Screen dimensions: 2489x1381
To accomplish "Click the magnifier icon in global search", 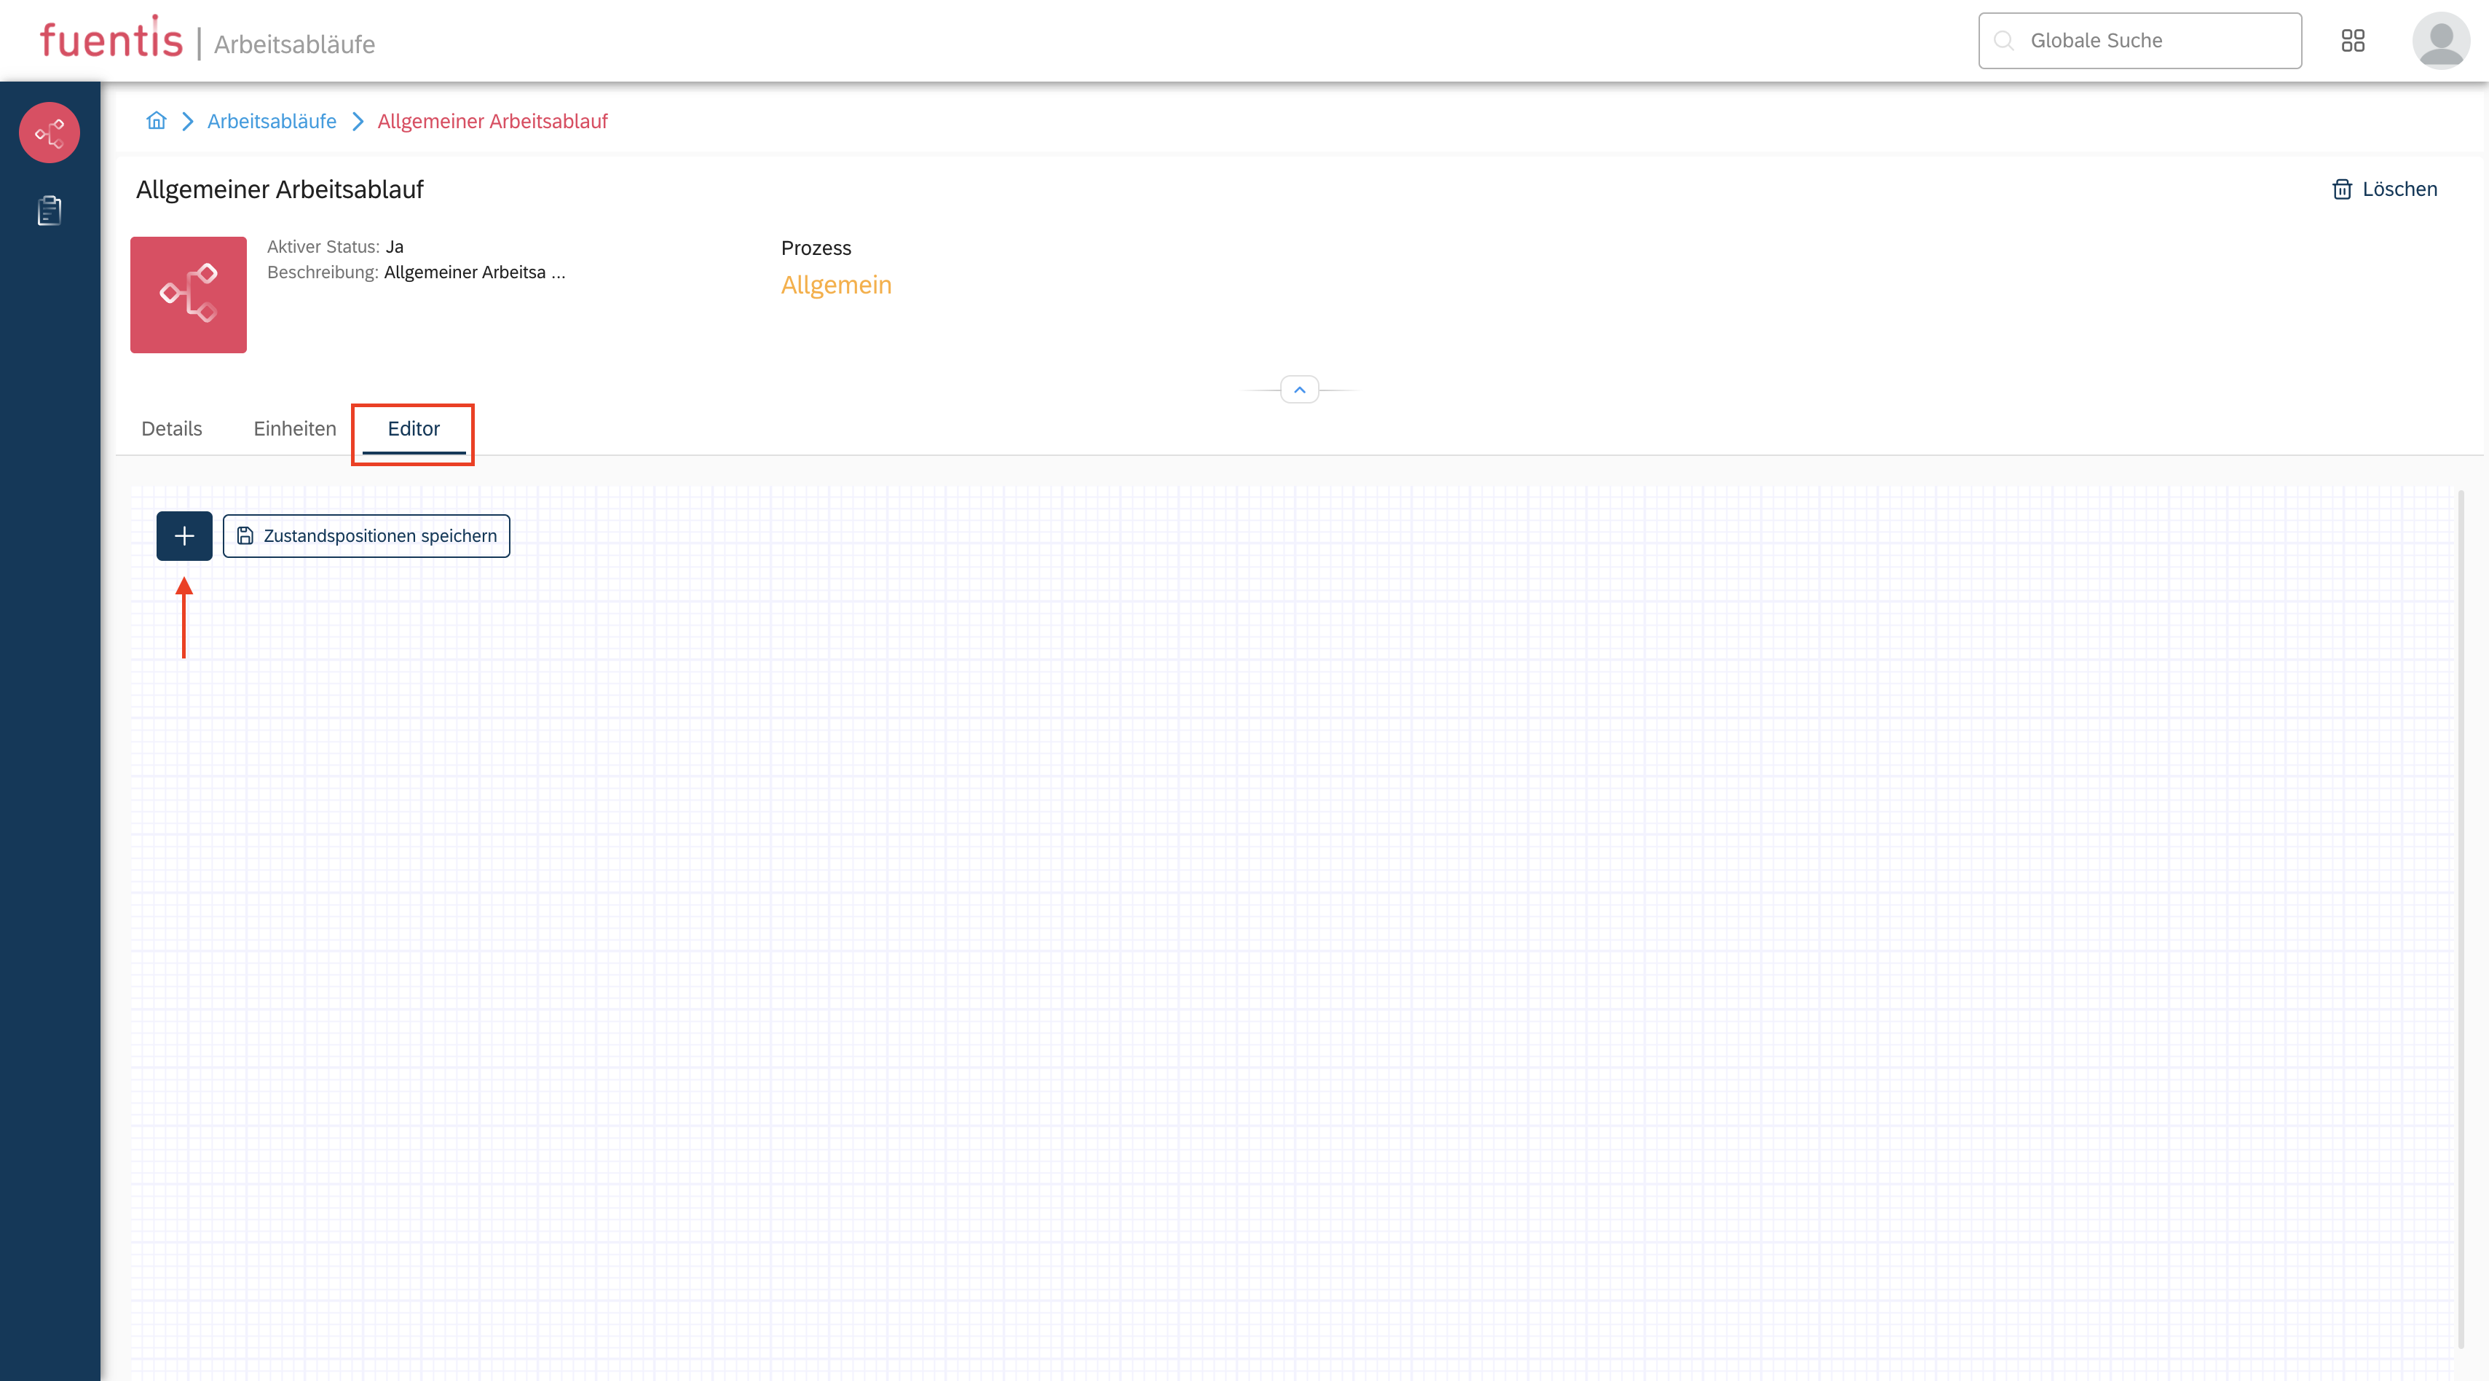I will point(2003,41).
